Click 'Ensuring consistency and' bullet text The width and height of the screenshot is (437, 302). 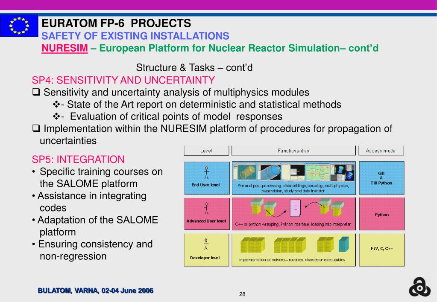point(95,244)
